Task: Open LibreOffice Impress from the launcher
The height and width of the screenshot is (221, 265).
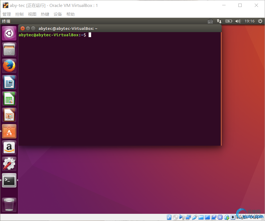Action: pos(9,115)
